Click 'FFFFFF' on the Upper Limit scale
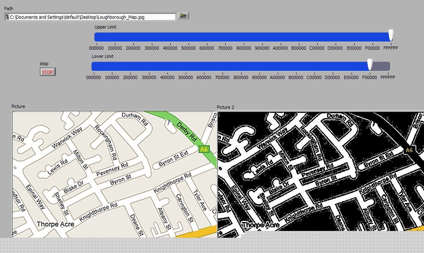The image size is (424, 253). click(391, 48)
